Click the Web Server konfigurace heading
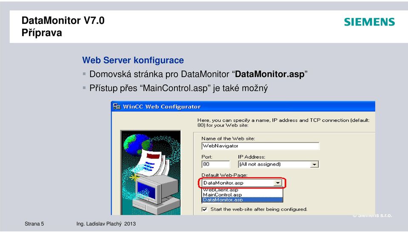 tap(133, 60)
